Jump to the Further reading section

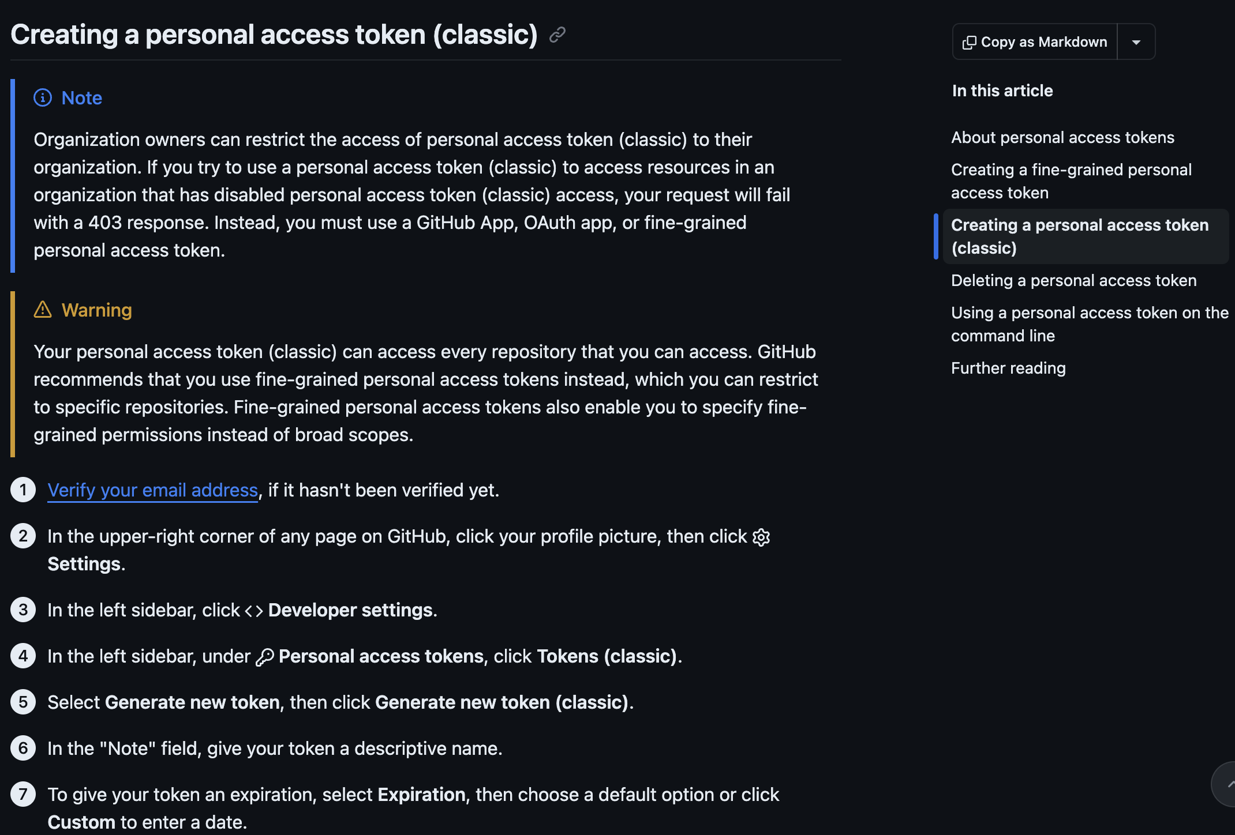coord(1008,368)
